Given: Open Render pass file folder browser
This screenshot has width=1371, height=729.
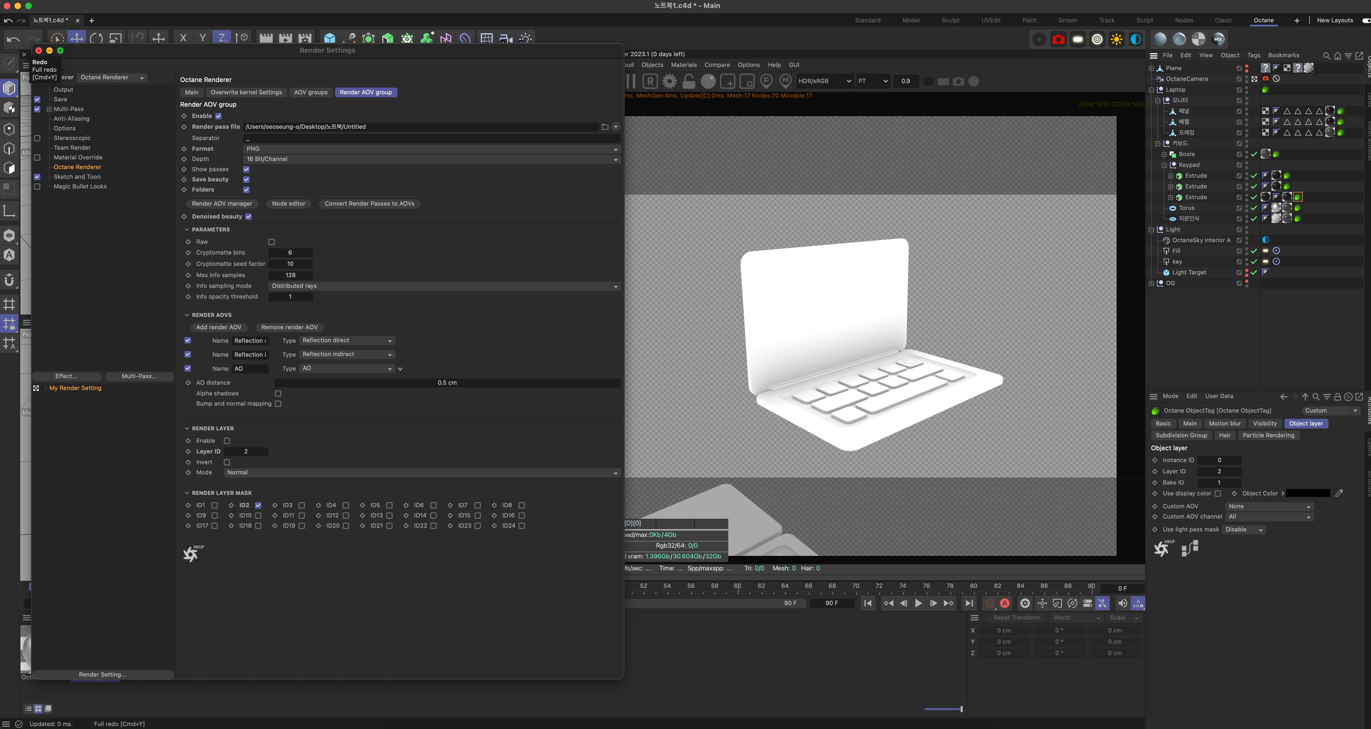Looking at the screenshot, I should (x=605, y=127).
